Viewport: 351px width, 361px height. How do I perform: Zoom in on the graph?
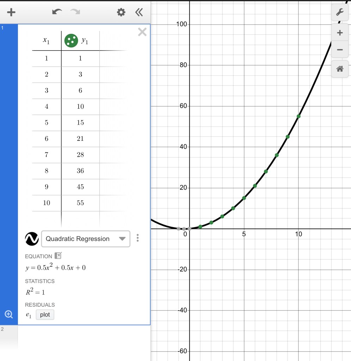(x=340, y=33)
